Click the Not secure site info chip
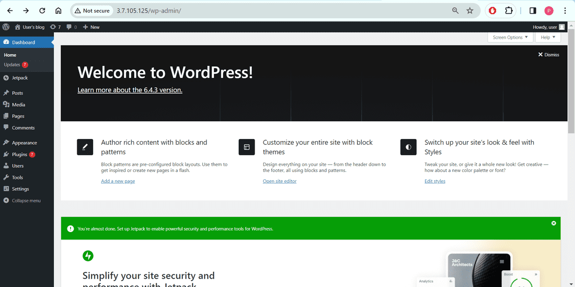The height and width of the screenshot is (287, 575). click(x=93, y=10)
